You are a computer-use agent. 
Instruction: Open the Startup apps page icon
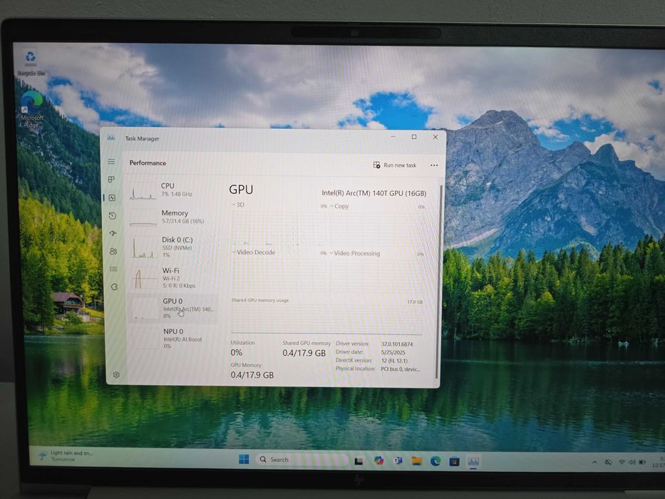point(113,233)
